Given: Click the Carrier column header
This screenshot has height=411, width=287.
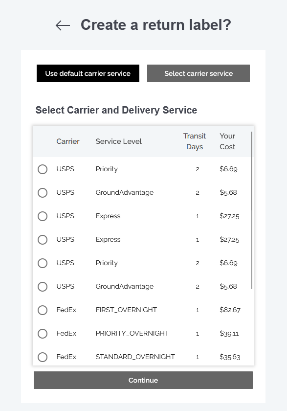Looking at the screenshot, I should (68, 141).
